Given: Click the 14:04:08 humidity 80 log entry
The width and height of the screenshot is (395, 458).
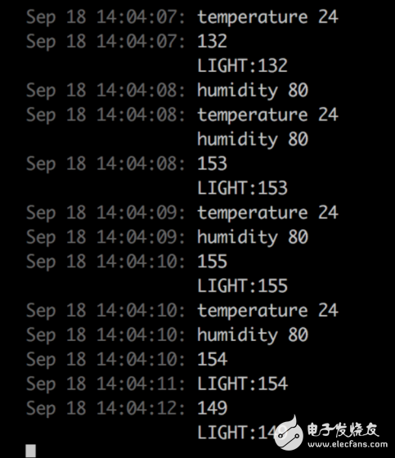Looking at the screenshot, I should (167, 90).
